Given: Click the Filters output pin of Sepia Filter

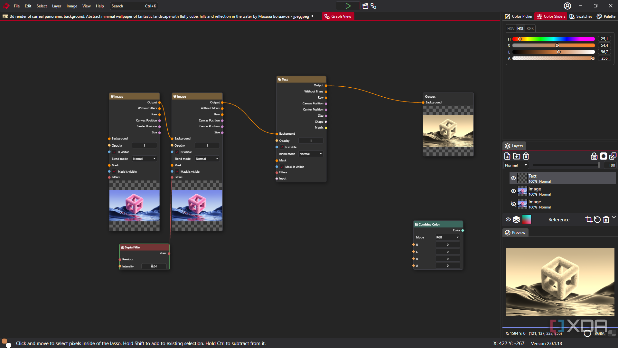Looking at the screenshot, I should [169, 254].
